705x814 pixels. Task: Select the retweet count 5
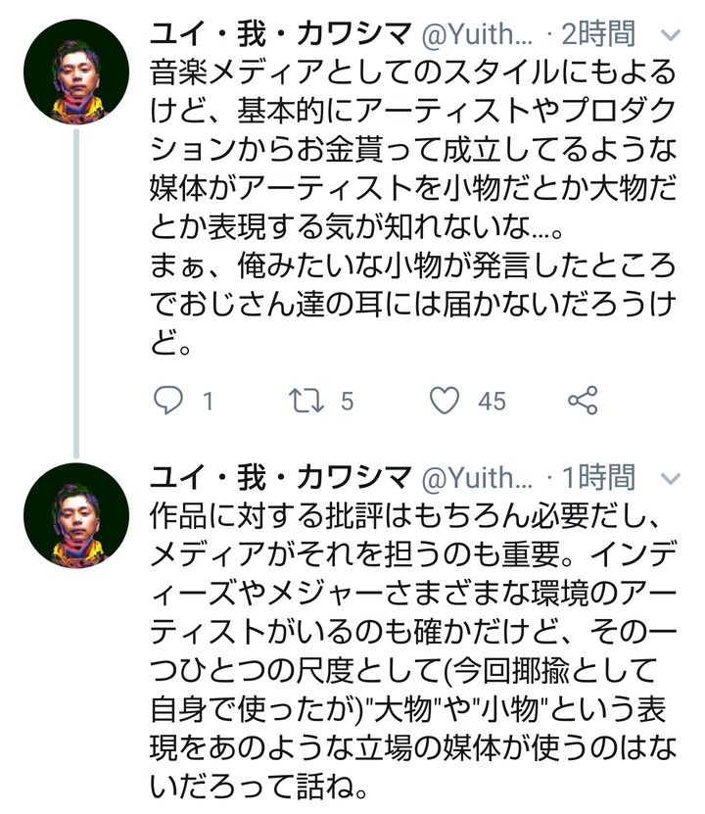(347, 402)
